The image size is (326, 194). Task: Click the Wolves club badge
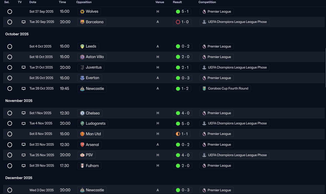pyautogui.click(x=82, y=12)
